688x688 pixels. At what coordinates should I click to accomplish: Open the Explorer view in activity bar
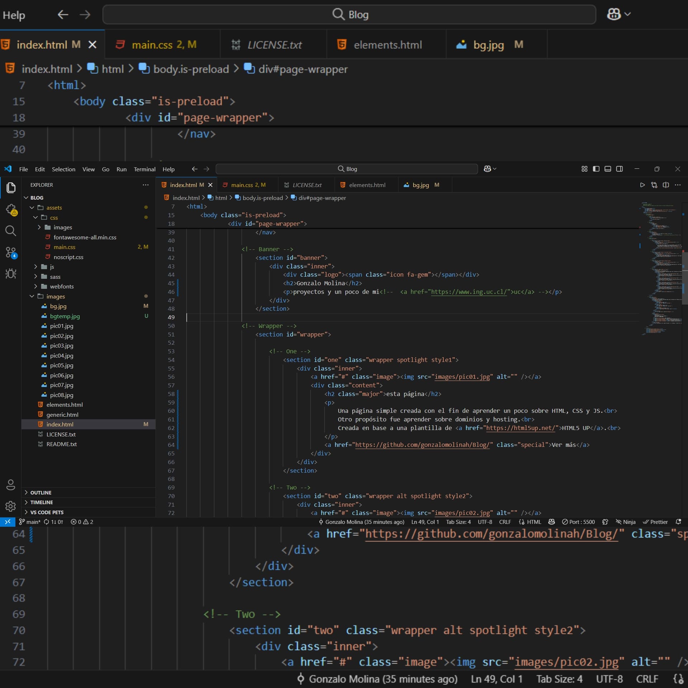coord(11,187)
